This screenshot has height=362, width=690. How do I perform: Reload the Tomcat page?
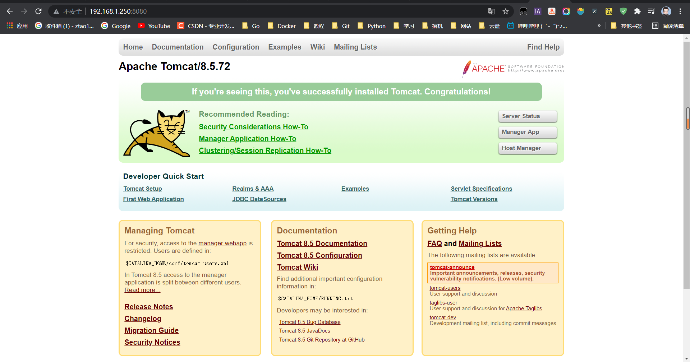38,11
